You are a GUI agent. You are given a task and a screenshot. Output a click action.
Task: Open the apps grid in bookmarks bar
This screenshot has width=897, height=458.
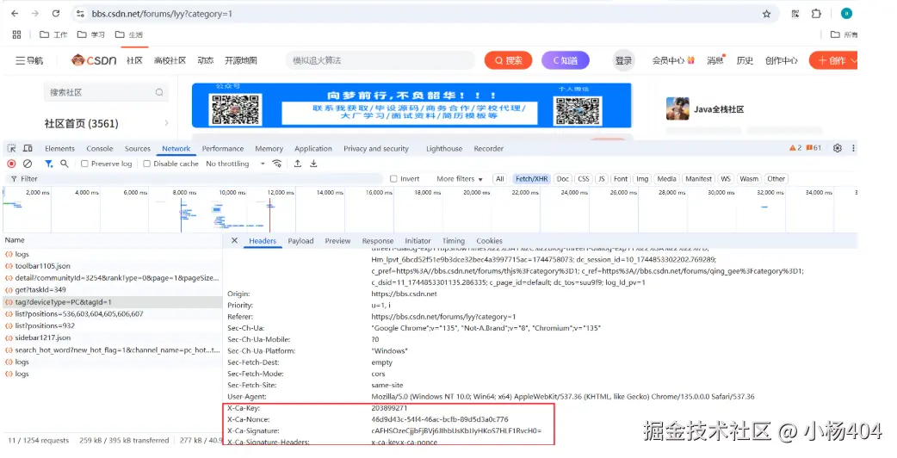16,35
